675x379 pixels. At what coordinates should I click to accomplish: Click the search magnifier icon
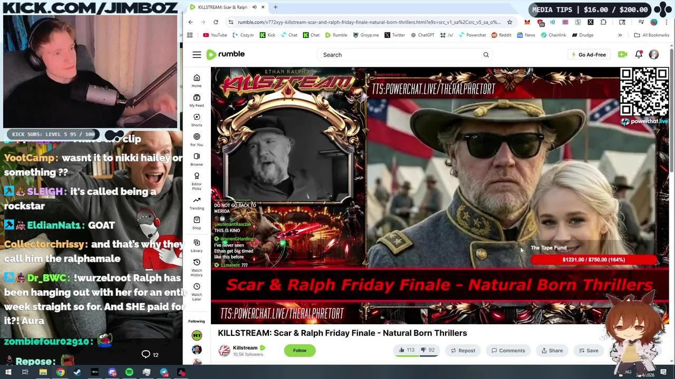[x=486, y=55]
